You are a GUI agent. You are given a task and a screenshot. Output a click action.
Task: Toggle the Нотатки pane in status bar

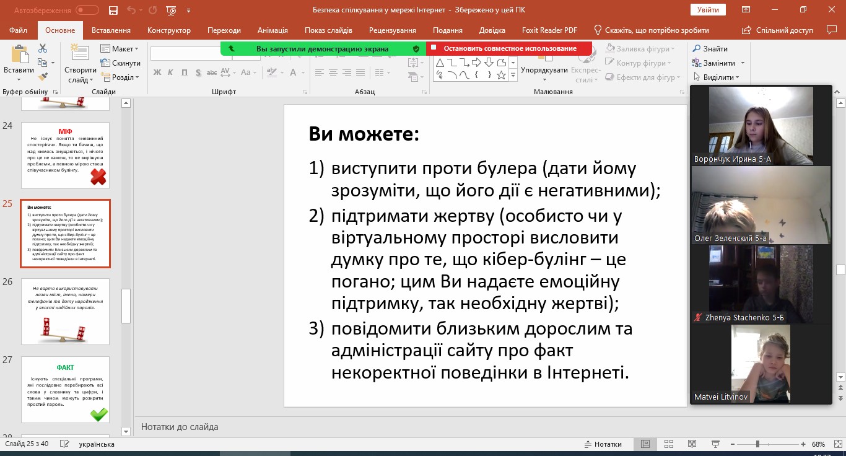click(x=603, y=444)
